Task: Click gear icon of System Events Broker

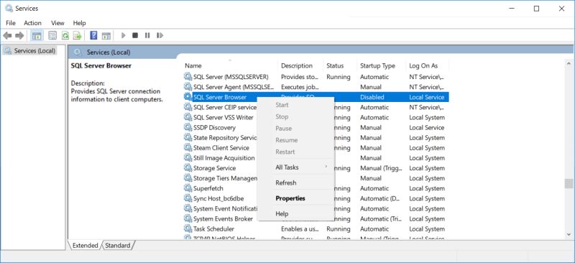Action: [188, 218]
